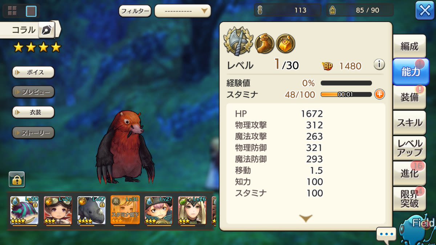This screenshot has width=436, height=245.
Task: Go to the 進化 tab
Action: (409, 173)
